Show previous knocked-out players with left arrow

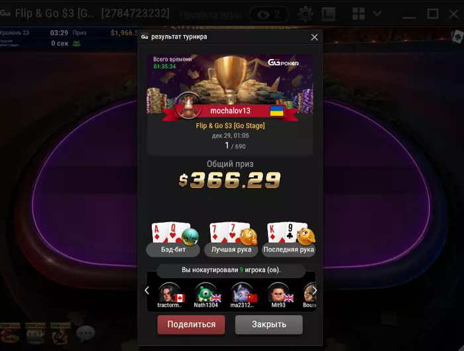[x=146, y=291]
